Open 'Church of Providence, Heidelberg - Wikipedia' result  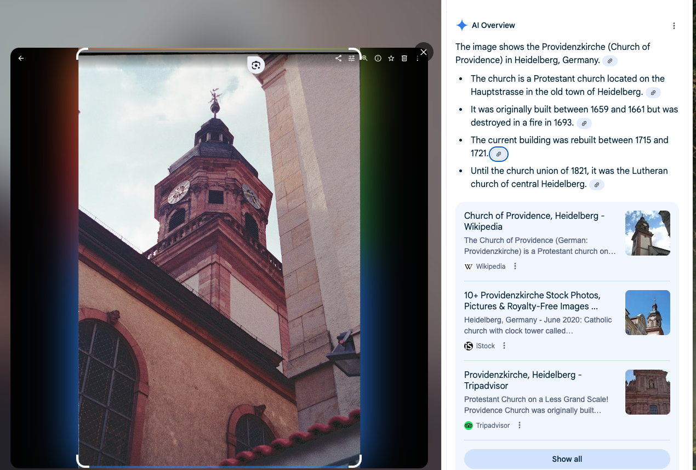(534, 221)
